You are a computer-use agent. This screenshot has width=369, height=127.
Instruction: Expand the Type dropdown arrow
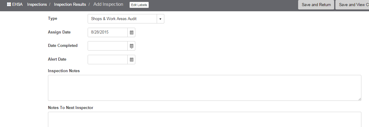tap(160, 19)
